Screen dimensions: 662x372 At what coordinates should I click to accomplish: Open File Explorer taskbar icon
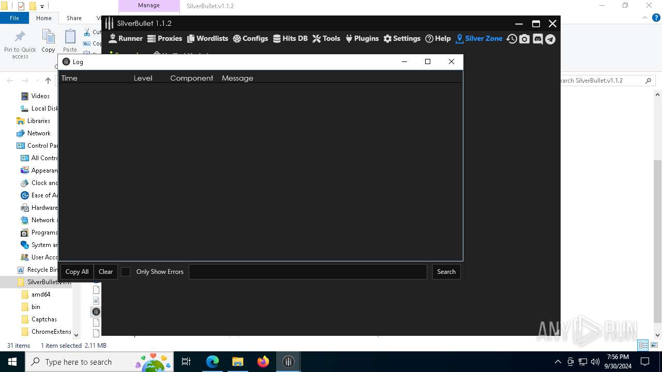[238, 362]
